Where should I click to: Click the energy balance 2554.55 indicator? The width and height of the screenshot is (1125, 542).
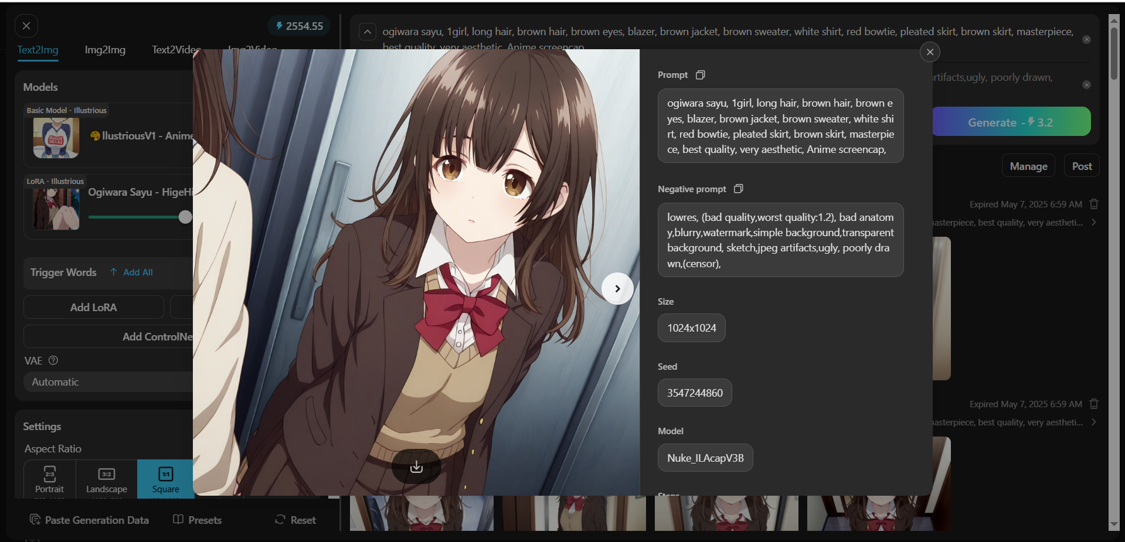(300, 26)
